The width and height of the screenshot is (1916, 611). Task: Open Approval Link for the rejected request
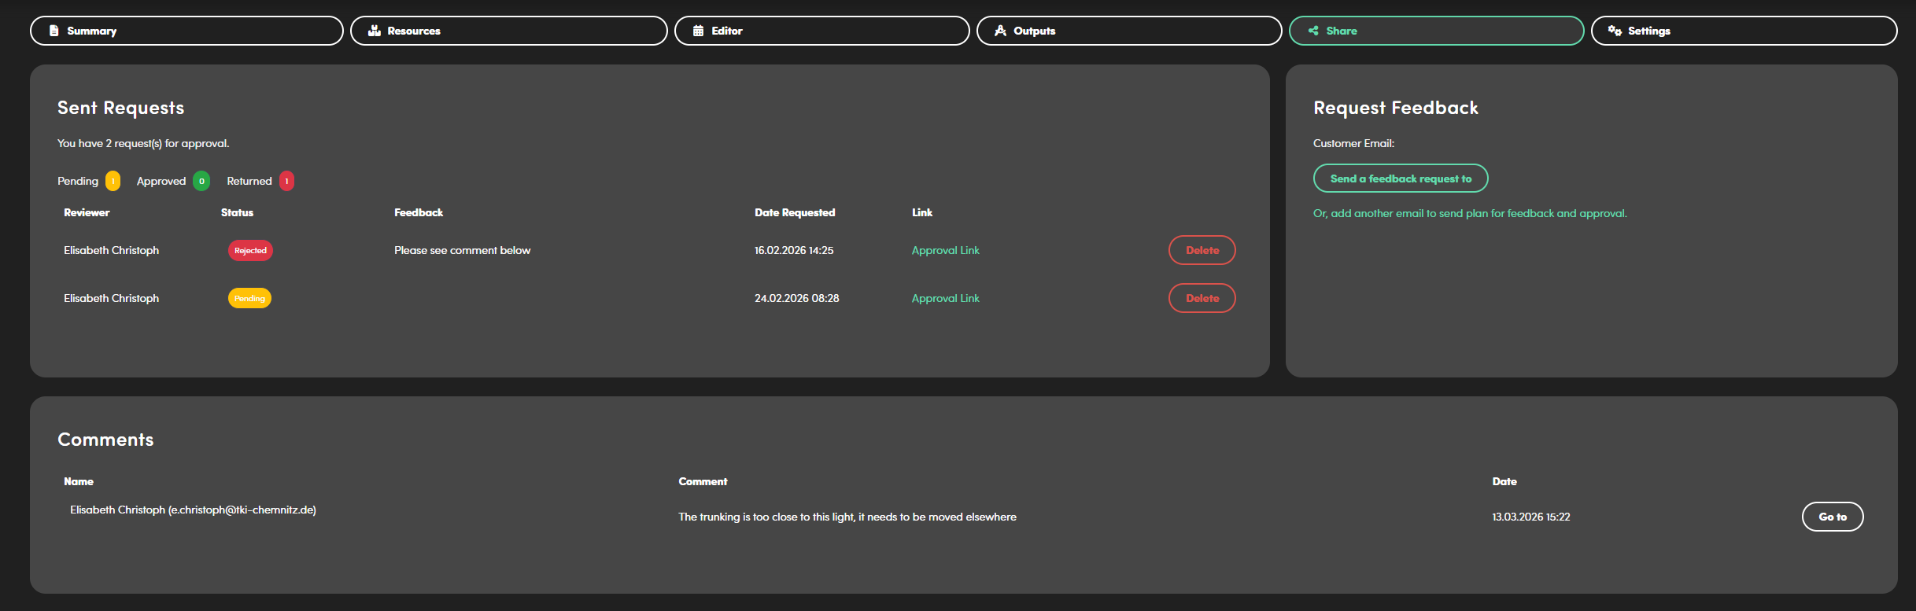tap(945, 250)
